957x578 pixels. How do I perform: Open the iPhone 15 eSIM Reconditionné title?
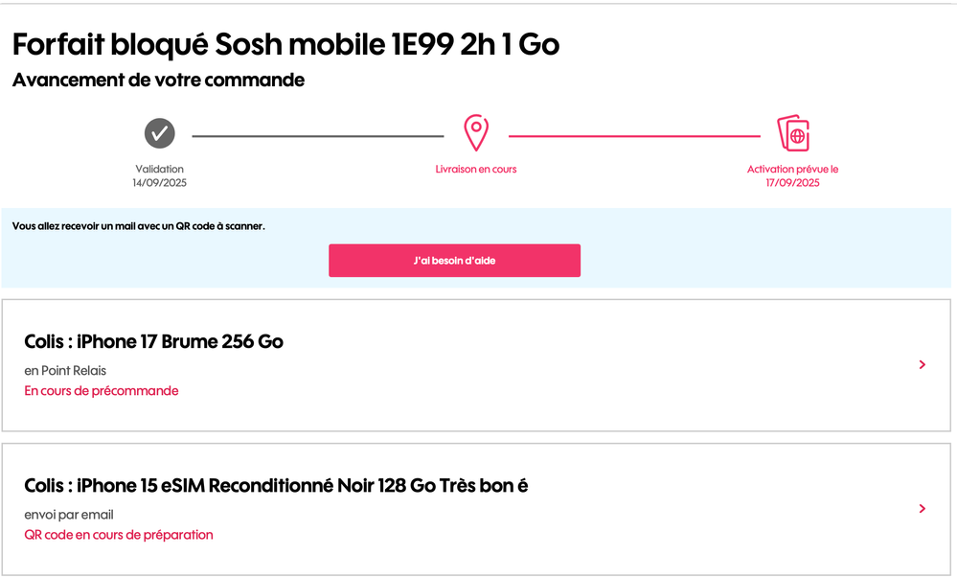pos(276,486)
